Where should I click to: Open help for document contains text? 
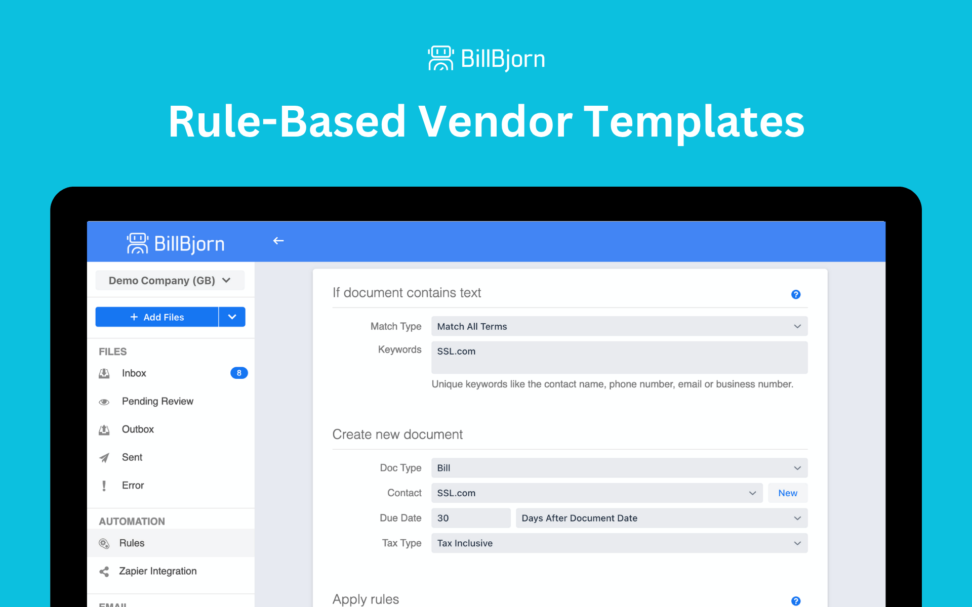click(x=795, y=294)
